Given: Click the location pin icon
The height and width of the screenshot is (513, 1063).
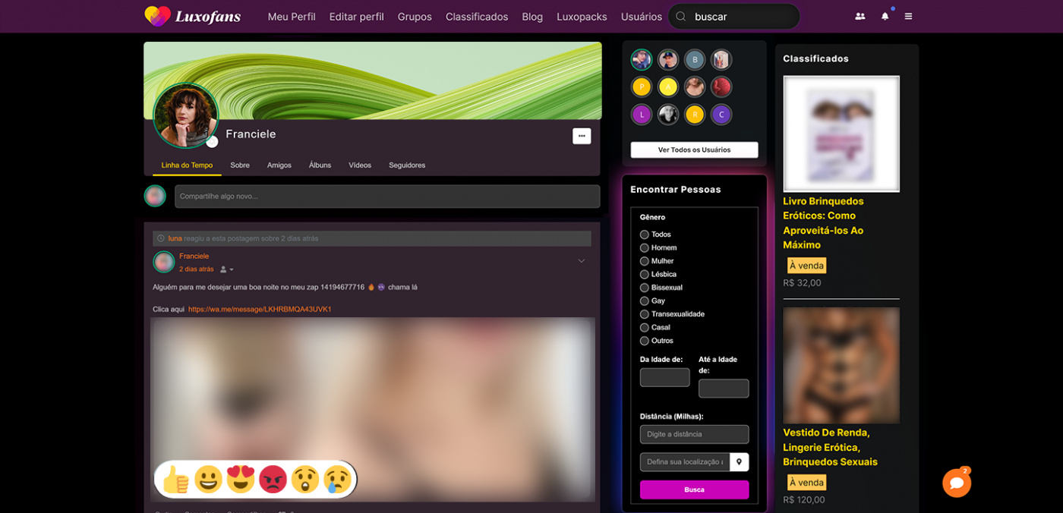Looking at the screenshot, I should [739, 461].
